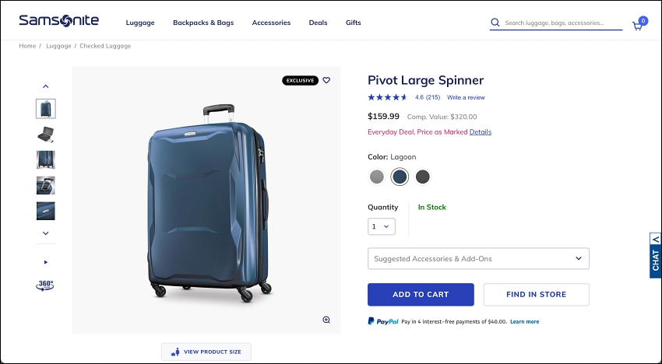Image resolution: width=662 pixels, height=364 pixels.
Task: Click the Find in Store button
Action: [x=536, y=295]
